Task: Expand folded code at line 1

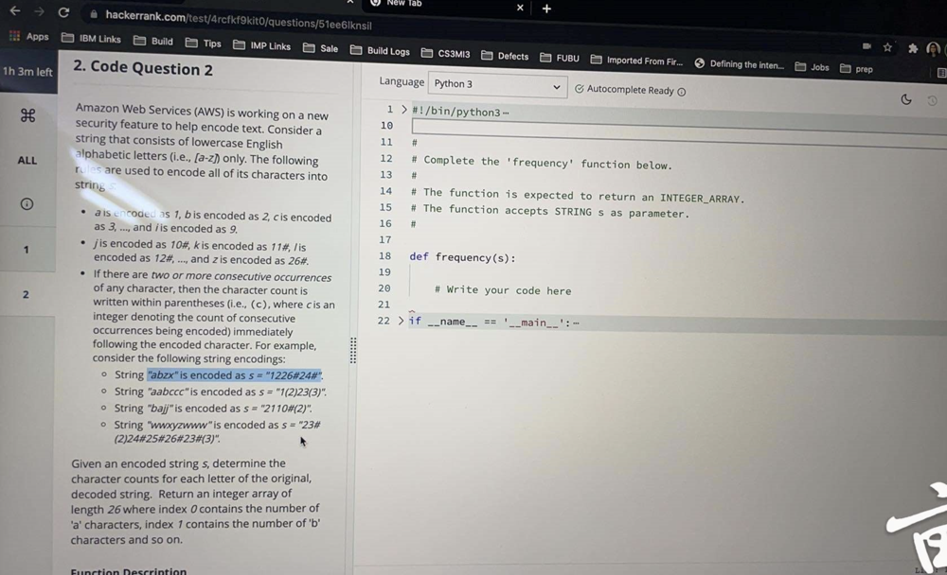Action: tap(404, 110)
